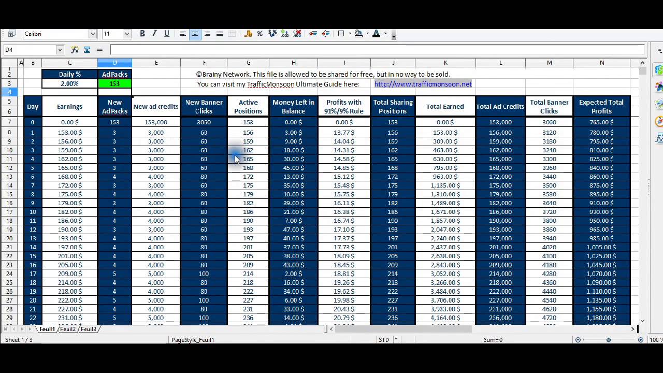Viewport: 663px width, 373px height.
Task: Expand the Name Box dropdown
Action: click(60, 50)
